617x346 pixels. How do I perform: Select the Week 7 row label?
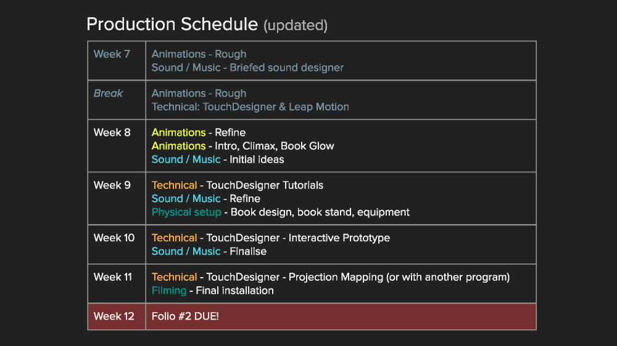(x=112, y=54)
